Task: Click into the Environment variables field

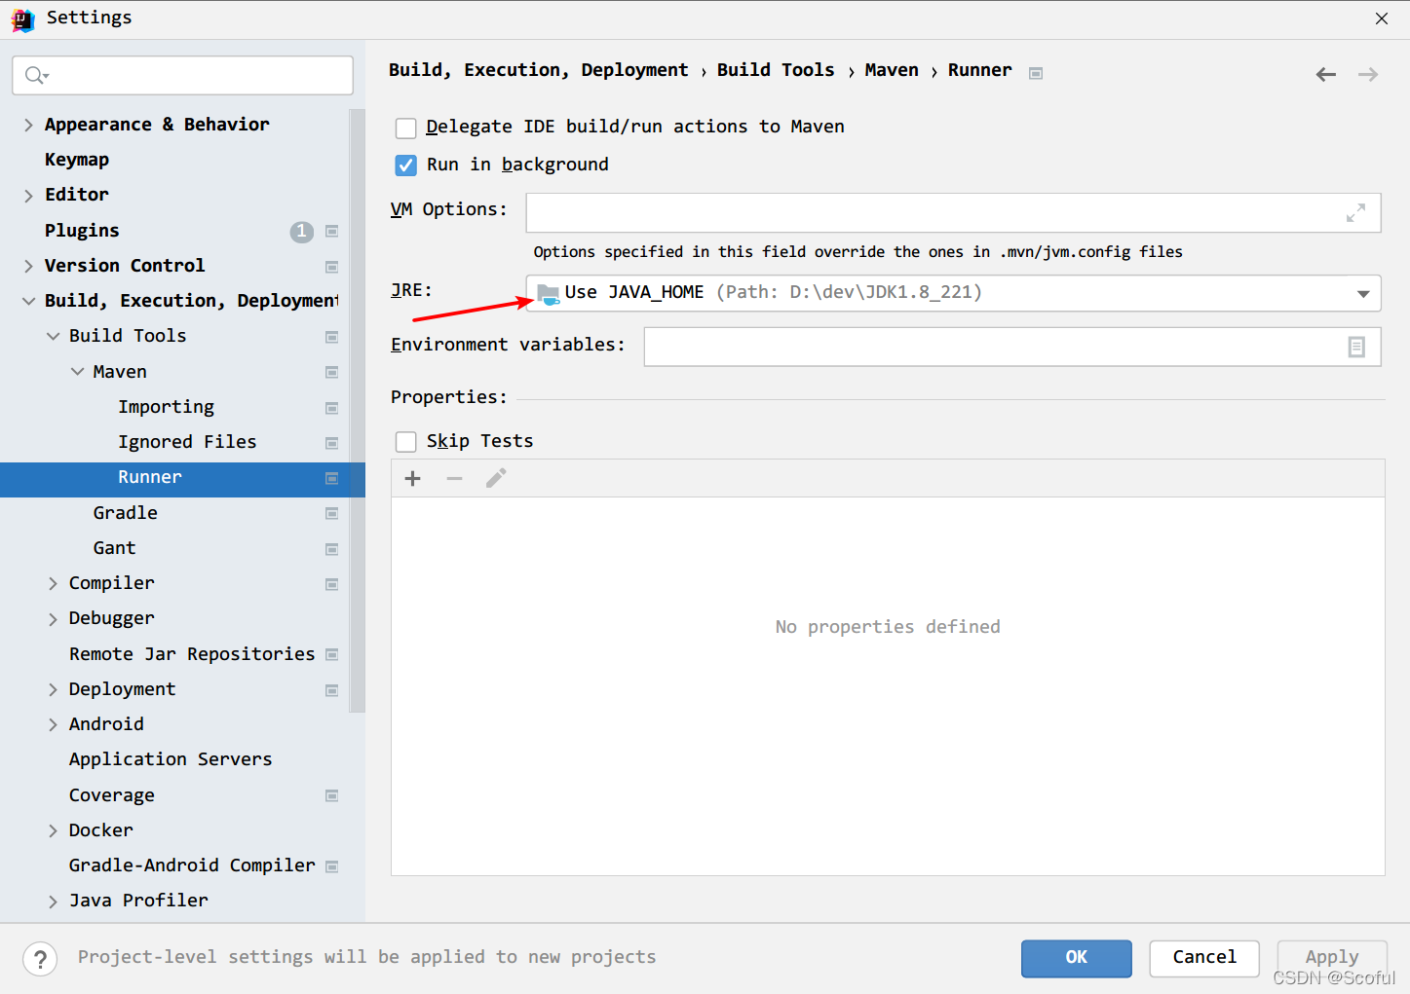Action: click(x=1012, y=347)
